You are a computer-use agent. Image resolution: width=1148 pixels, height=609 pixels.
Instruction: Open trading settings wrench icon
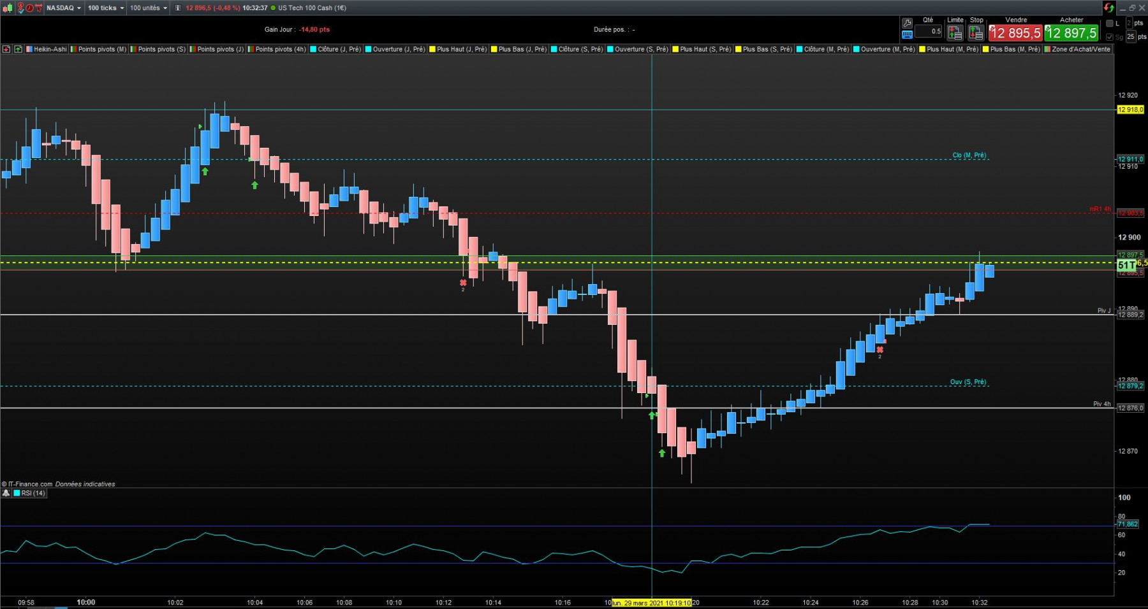pos(907,23)
